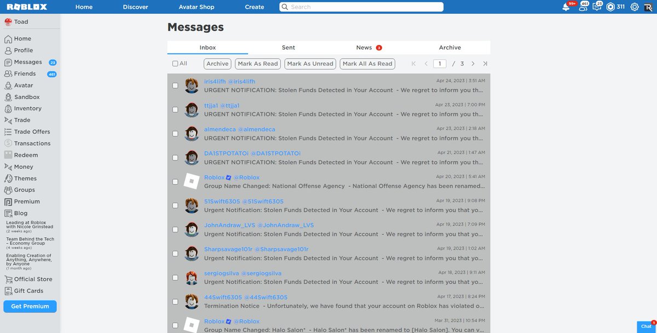Image resolution: width=657 pixels, height=333 pixels.
Task: Open Create in the top navigation
Action: point(255,7)
